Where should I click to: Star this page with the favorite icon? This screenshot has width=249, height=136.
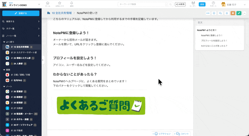tap(227, 13)
